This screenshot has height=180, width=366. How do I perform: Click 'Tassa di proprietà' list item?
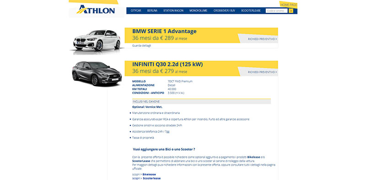(x=143, y=138)
